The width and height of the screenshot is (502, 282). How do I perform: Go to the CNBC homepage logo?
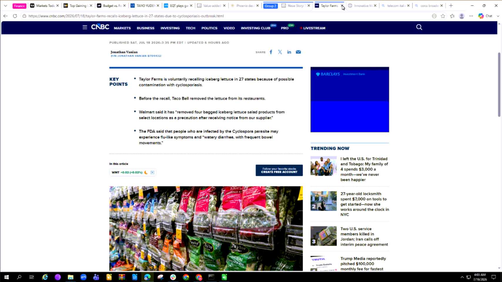pos(100,27)
